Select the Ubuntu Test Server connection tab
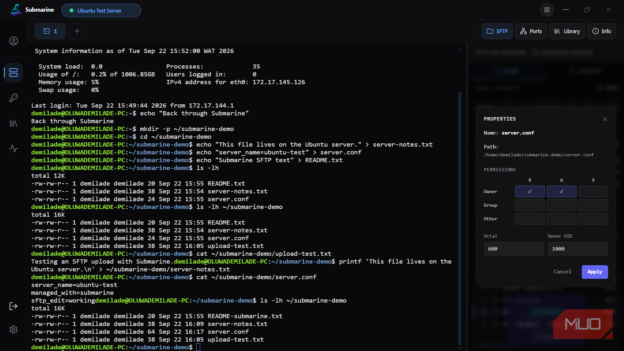624x351 pixels. point(101,10)
